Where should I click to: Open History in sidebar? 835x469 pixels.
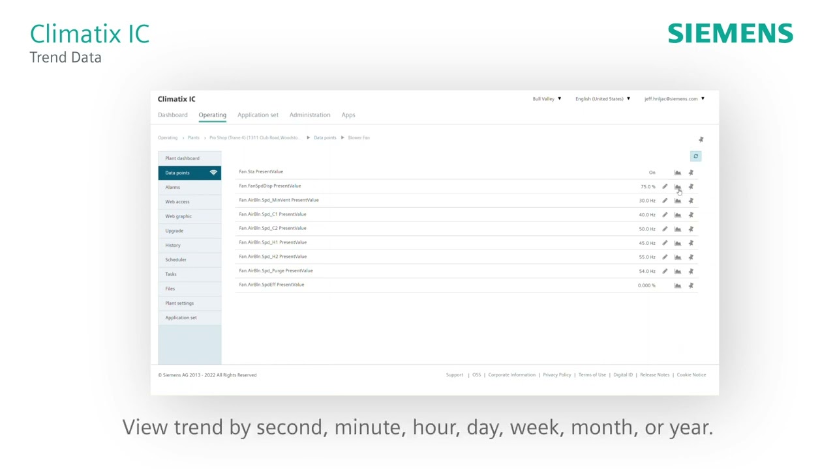(189, 246)
